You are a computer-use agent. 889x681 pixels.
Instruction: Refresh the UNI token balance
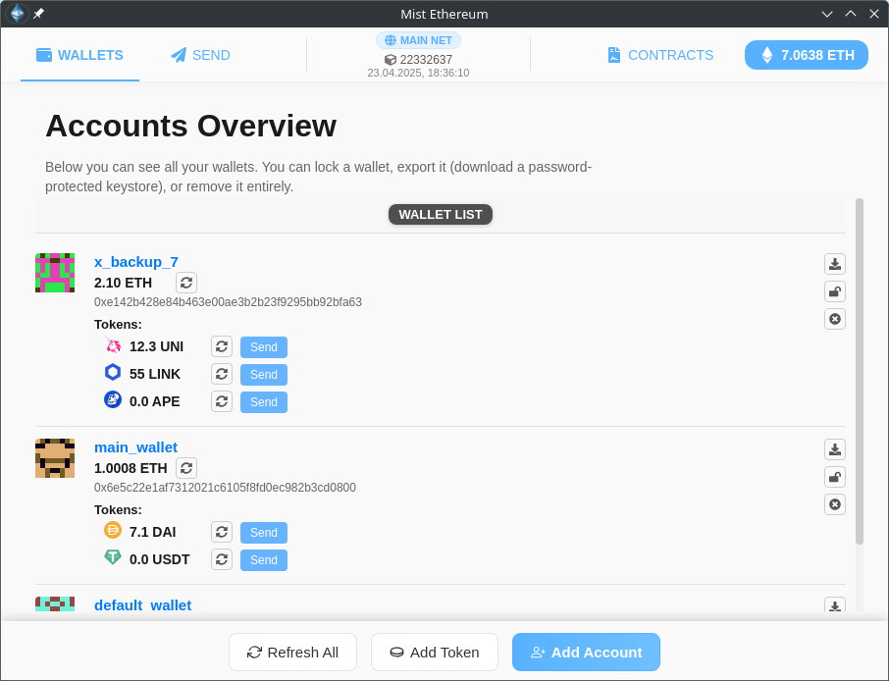(x=222, y=345)
